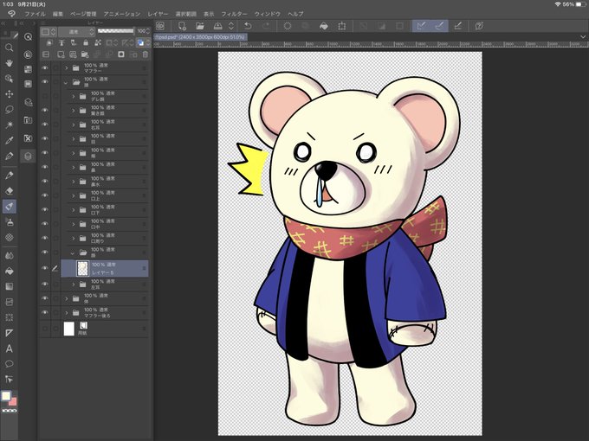Click the Save icon in command bar

click(x=218, y=26)
